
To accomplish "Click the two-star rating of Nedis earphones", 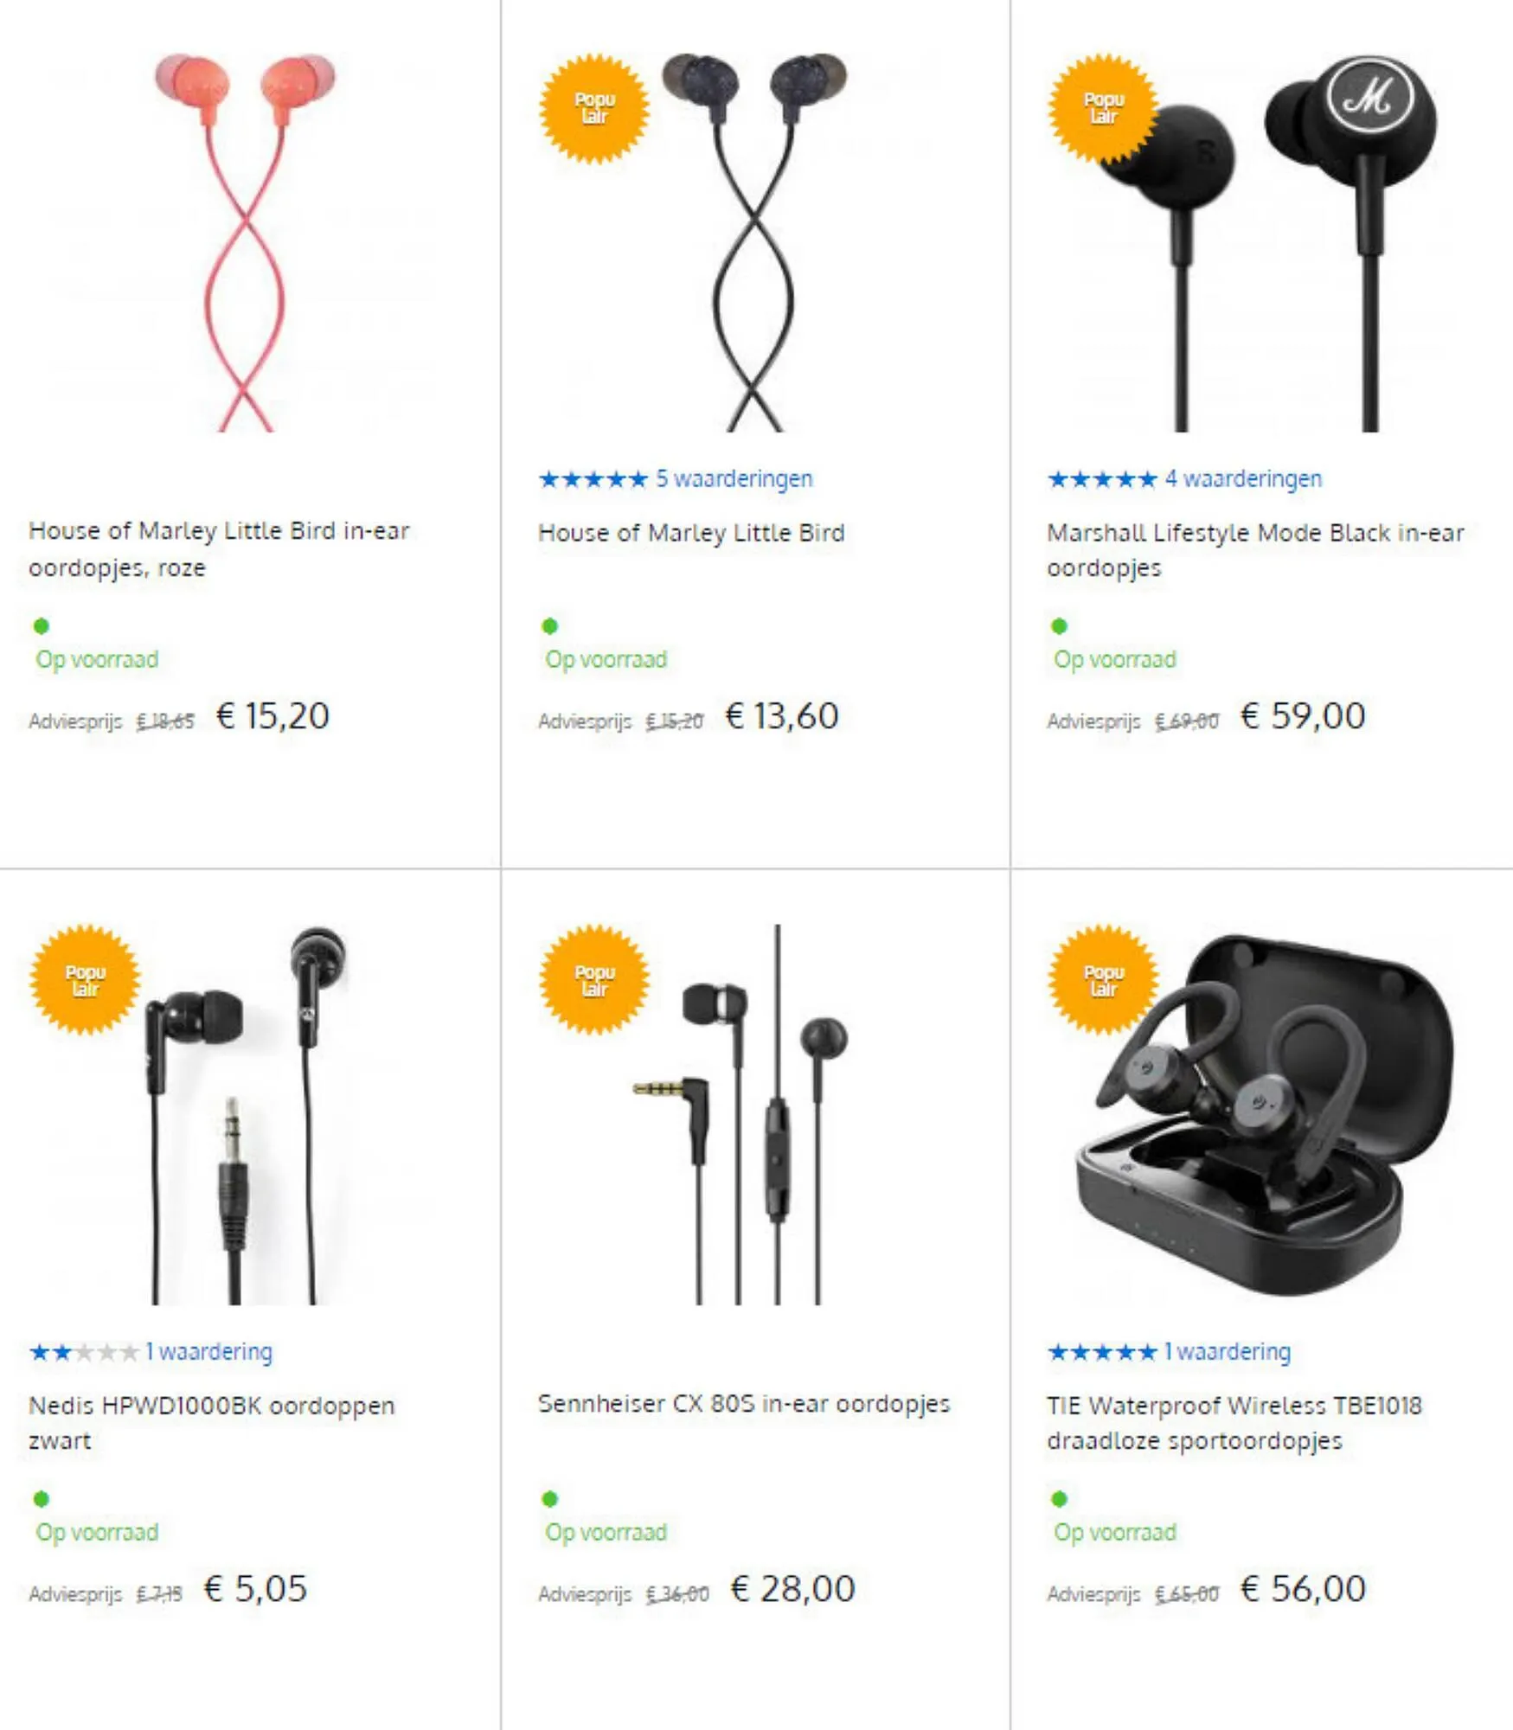I will pyautogui.click(x=84, y=1351).
